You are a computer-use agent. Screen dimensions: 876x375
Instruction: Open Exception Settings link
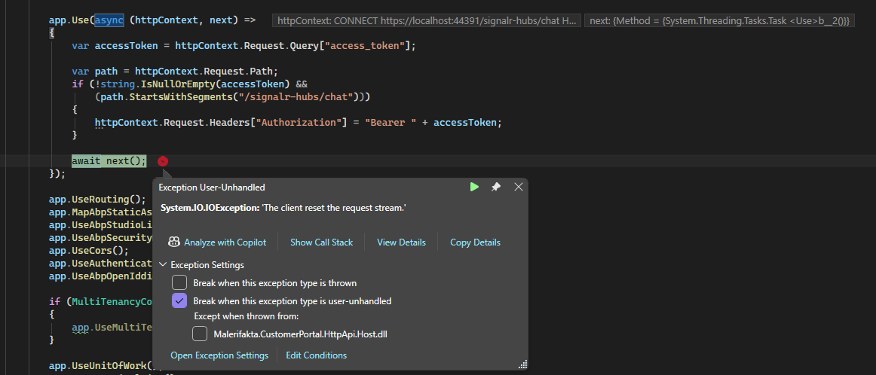pos(219,355)
